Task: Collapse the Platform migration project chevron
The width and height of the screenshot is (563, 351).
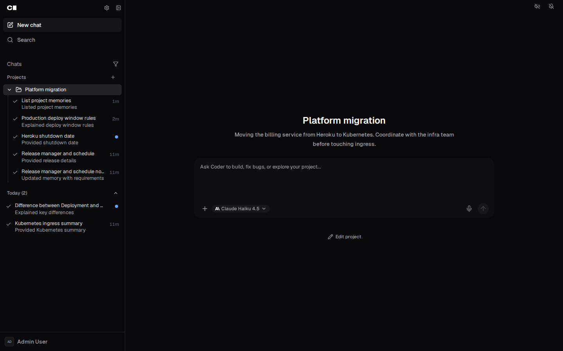Action: [9, 90]
